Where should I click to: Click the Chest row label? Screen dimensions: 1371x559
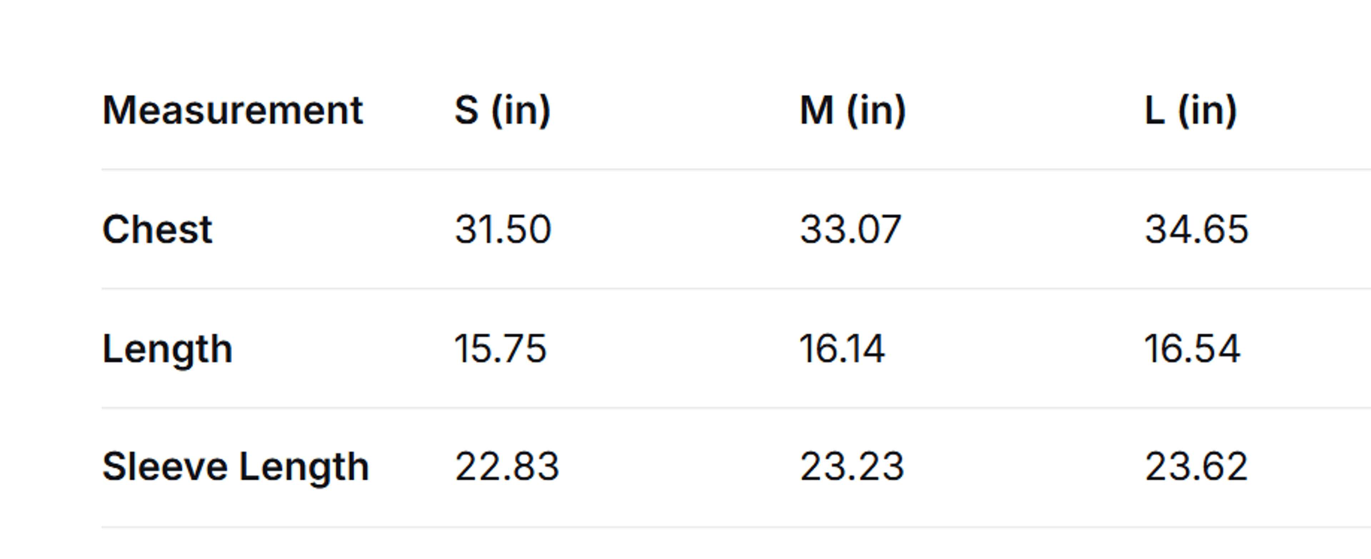[157, 230]
